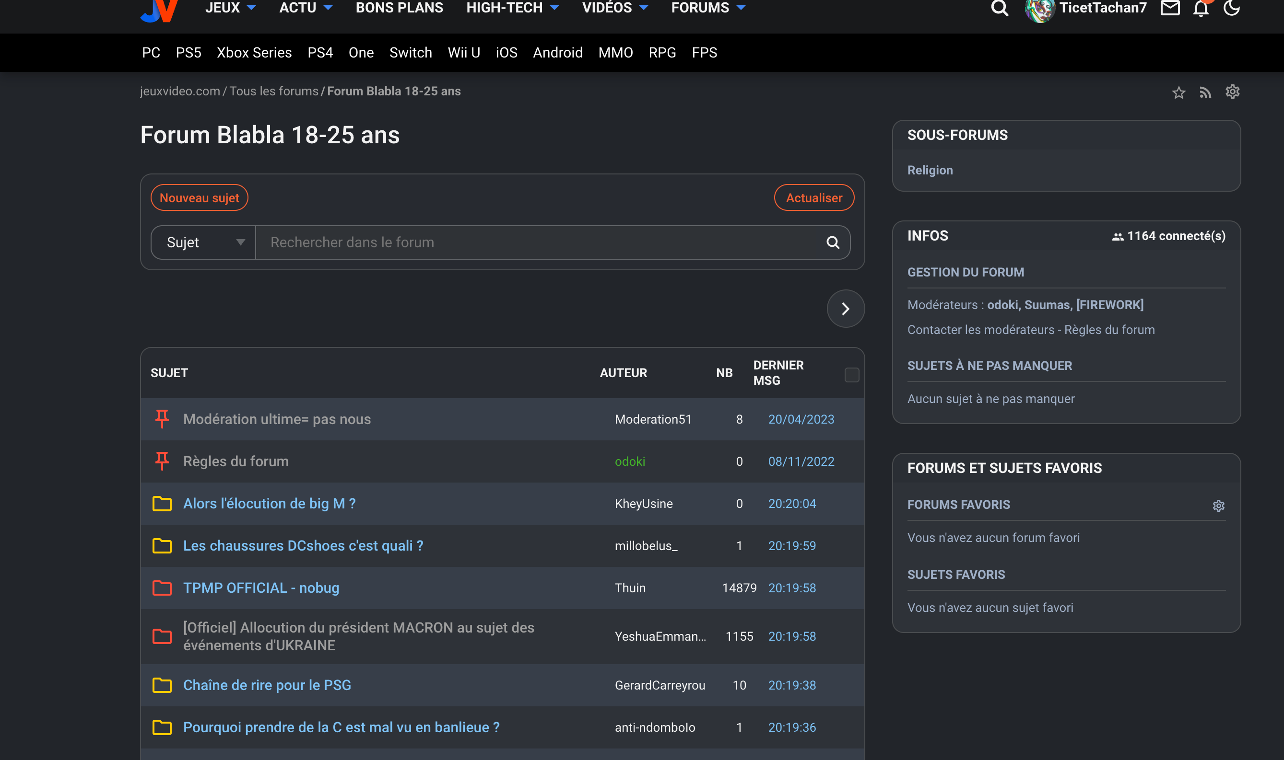Open topic TPMP OFFICIAL - nobug

click(x=261, y=587)
